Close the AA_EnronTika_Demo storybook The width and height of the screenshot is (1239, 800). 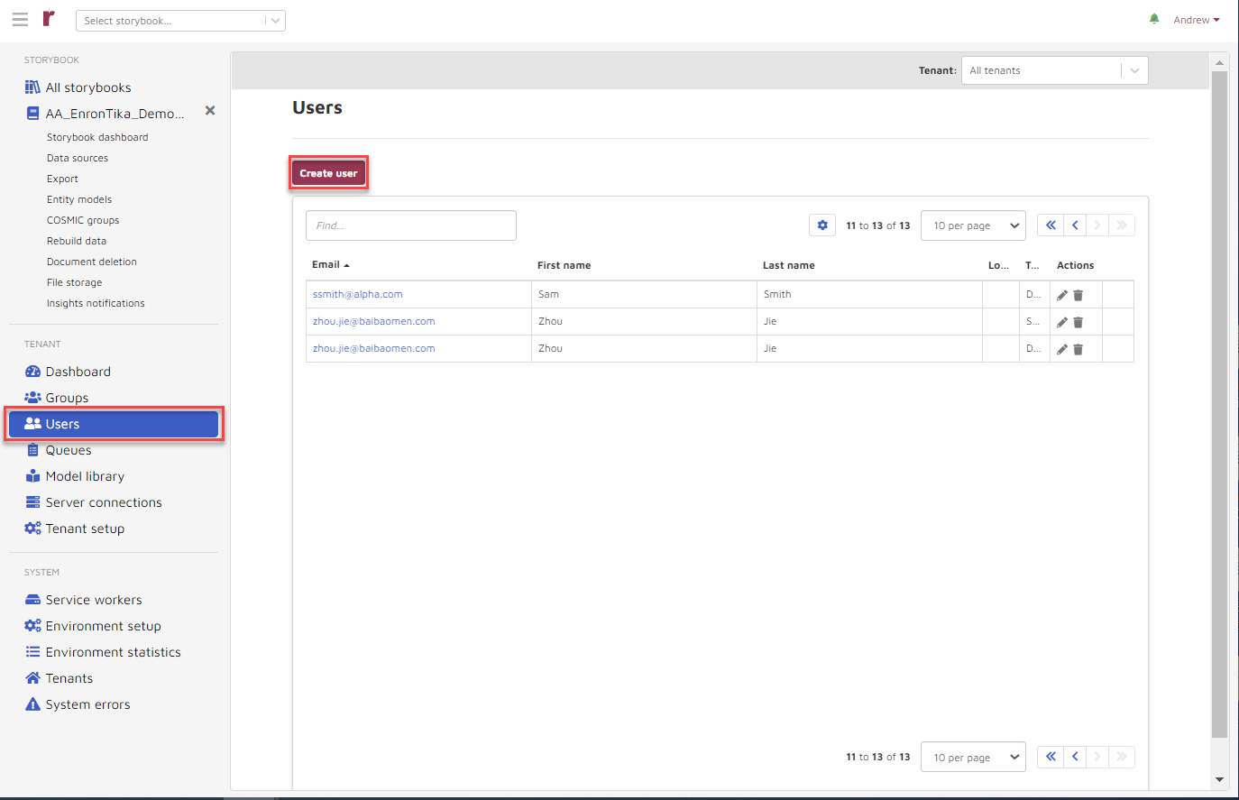[210, 111]
